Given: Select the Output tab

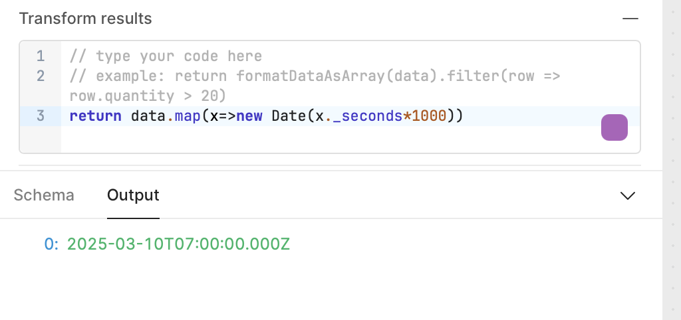Looking at the screenshot, I should click(133, 195).
